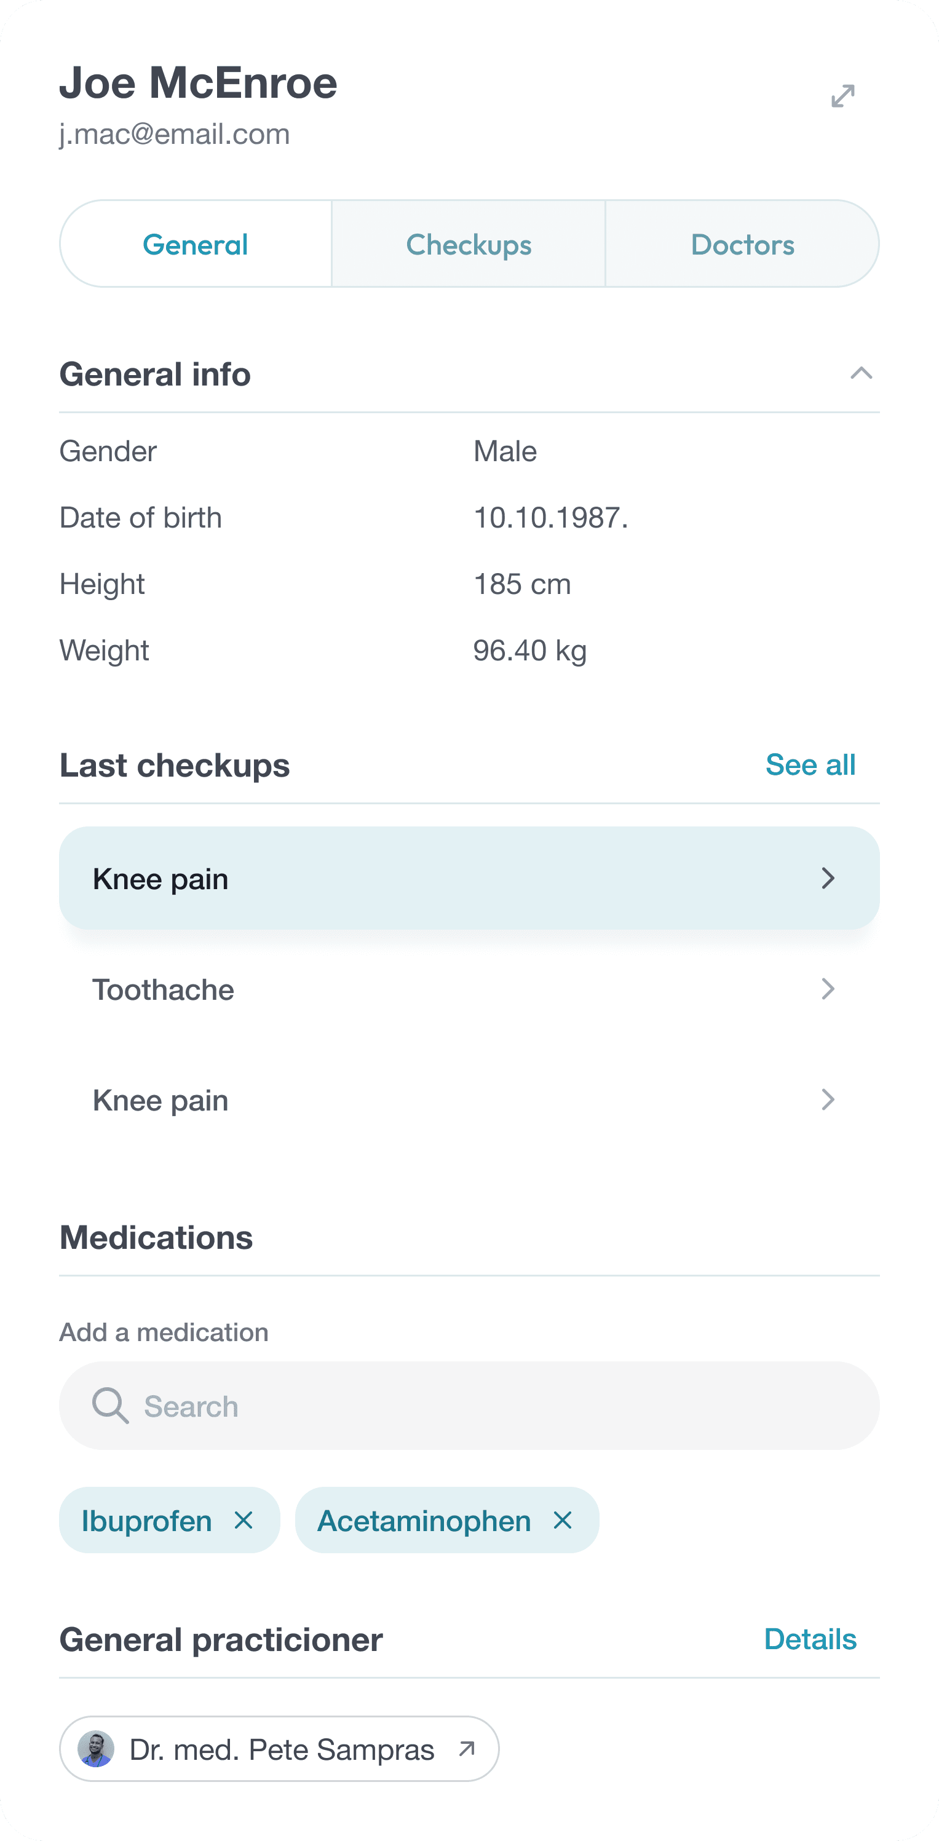Select the Toothache checkup row
This screenshot has width=939, height=1841.
[x=470, y=989]
